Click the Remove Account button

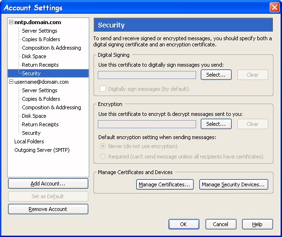tap(48, 209)
